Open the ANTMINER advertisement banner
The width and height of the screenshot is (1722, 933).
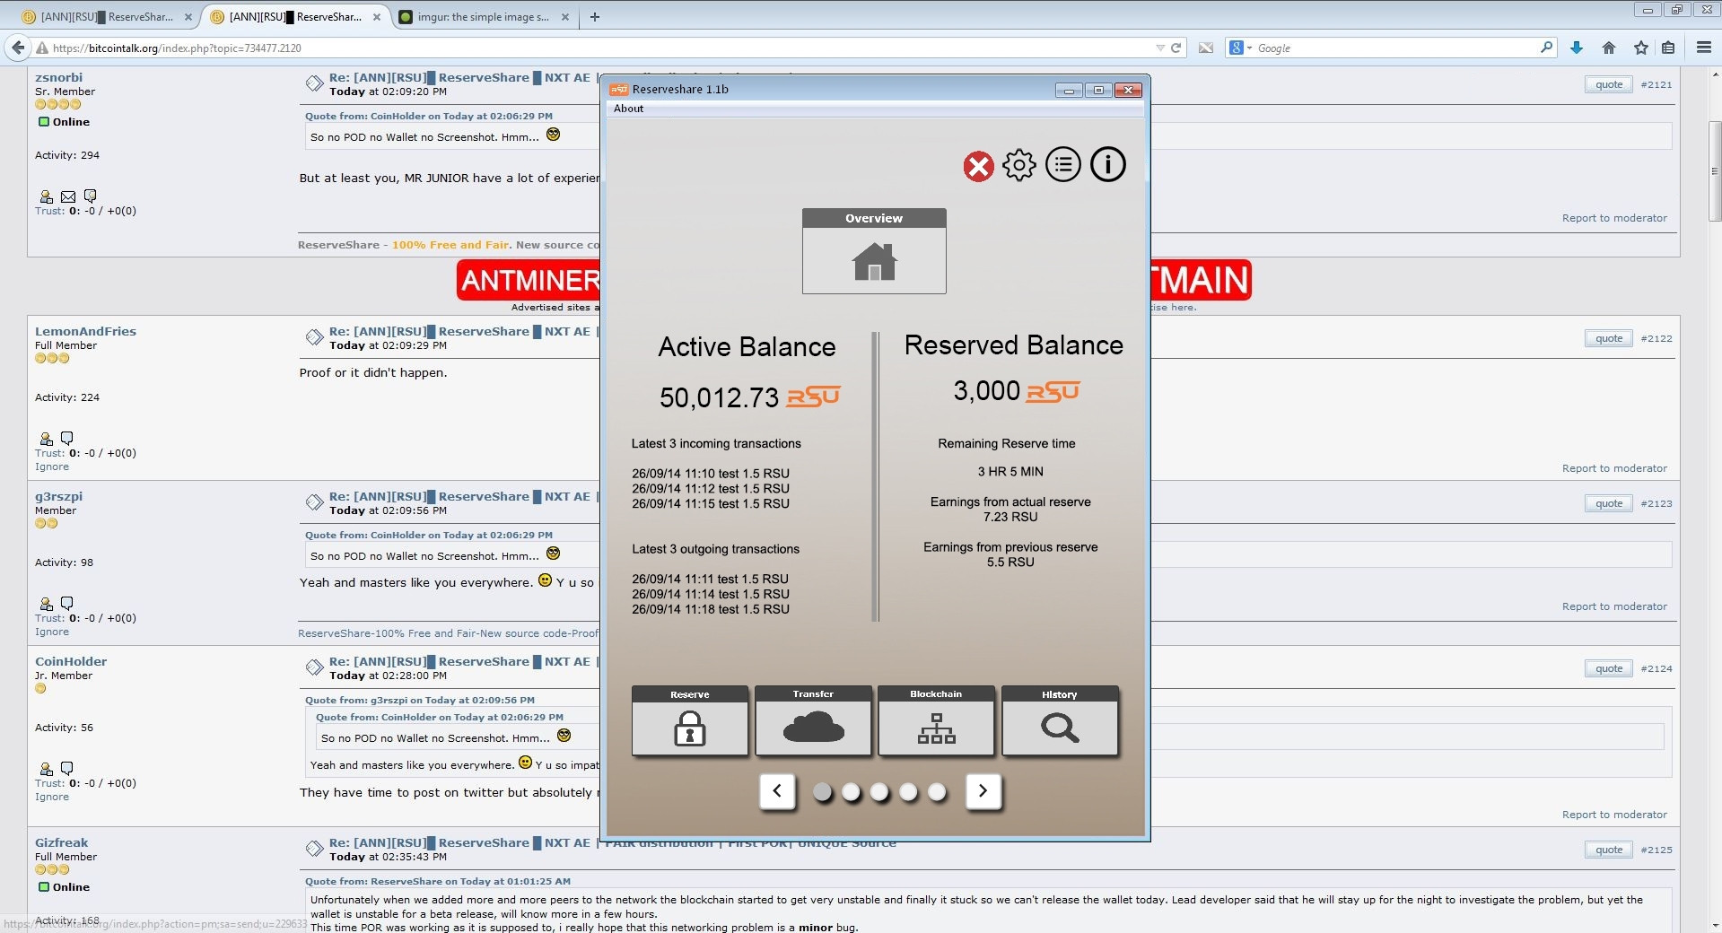pos(528,280)
